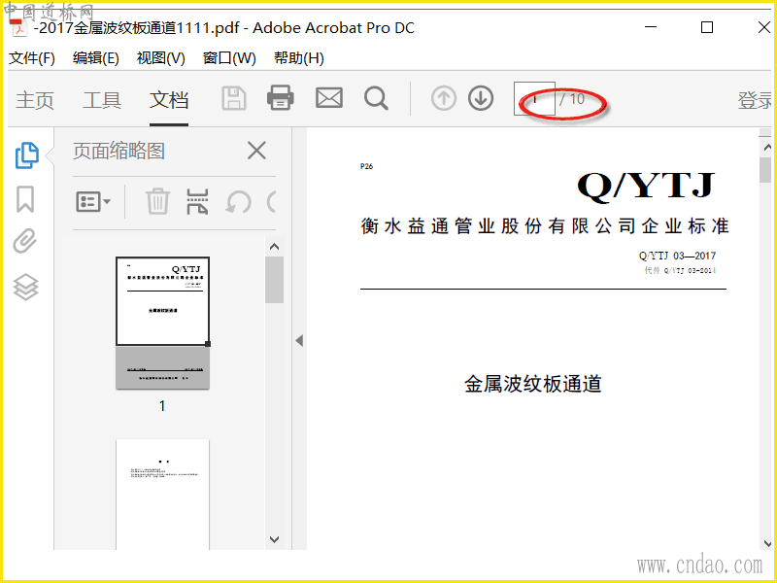Open the 文件(F) menu
This screenshot has width=777, height=583.
coord(32,58)
